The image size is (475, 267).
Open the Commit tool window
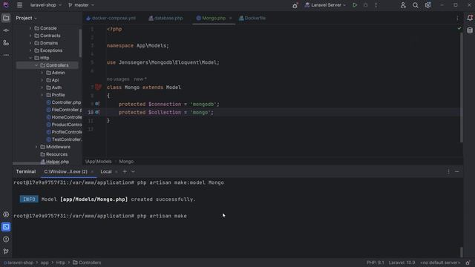pos(6,30)
